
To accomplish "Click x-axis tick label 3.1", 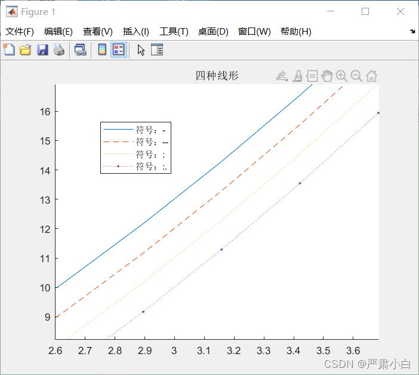I will [204, 351].
